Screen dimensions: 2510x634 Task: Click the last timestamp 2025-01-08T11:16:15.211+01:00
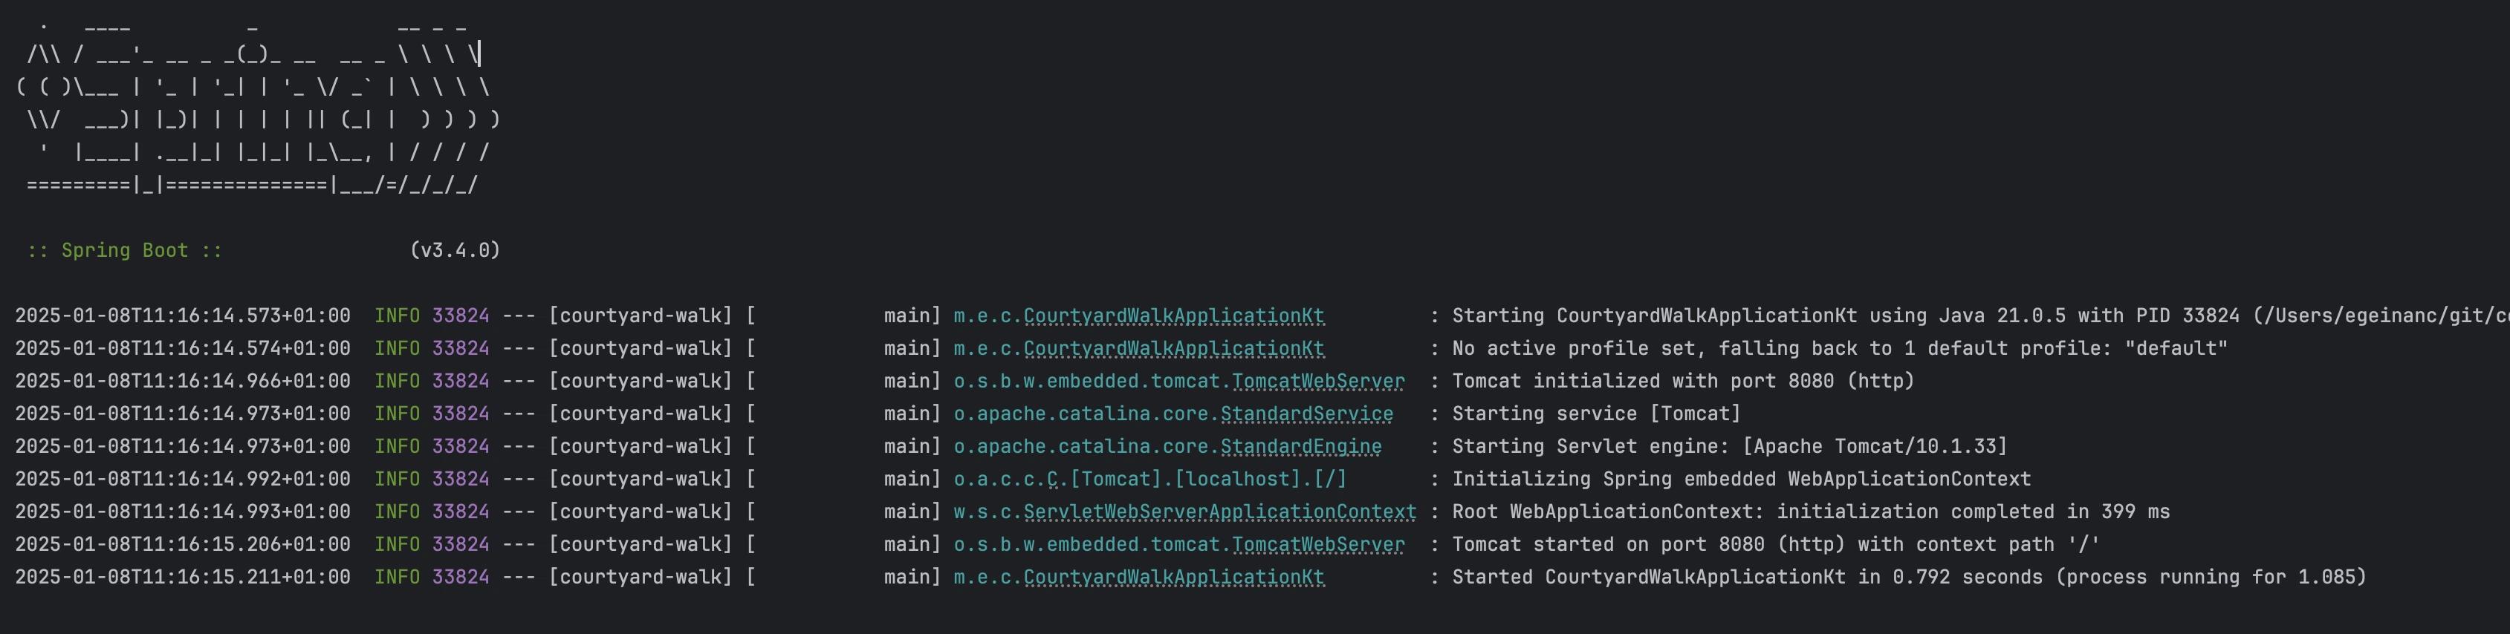click(x=182, y=577)
